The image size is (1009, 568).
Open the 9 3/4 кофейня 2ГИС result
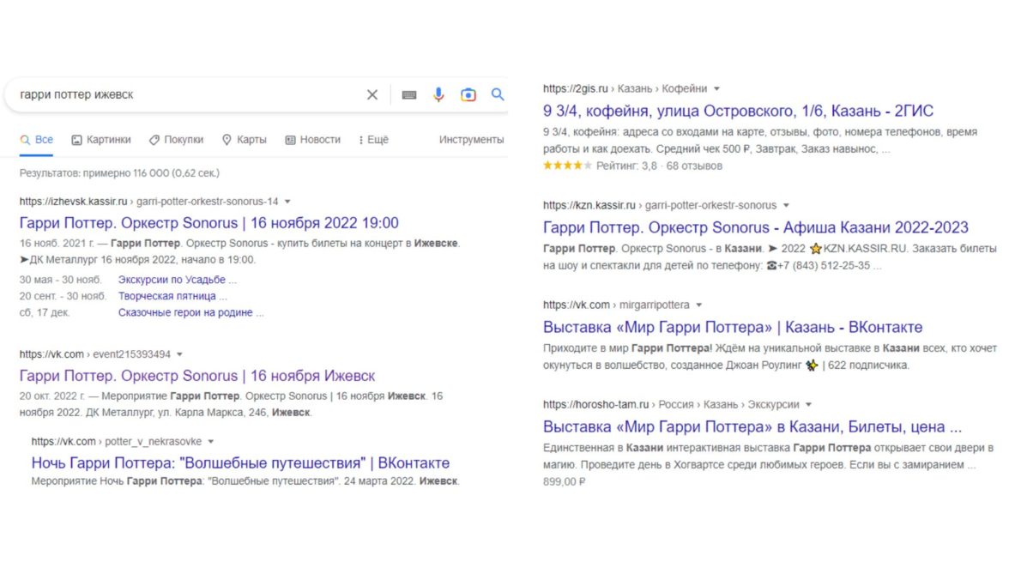pyautogui.click(x=738, y=111)
